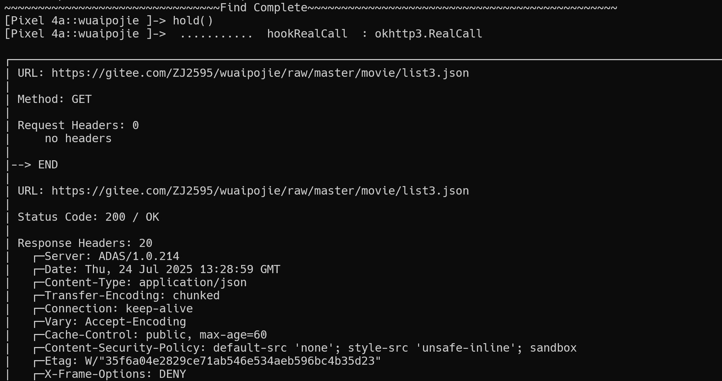This screenshot has height=381, width=722.
Task: Click the X-Frame-Options: DENY header
Action: tap(115, 374)
